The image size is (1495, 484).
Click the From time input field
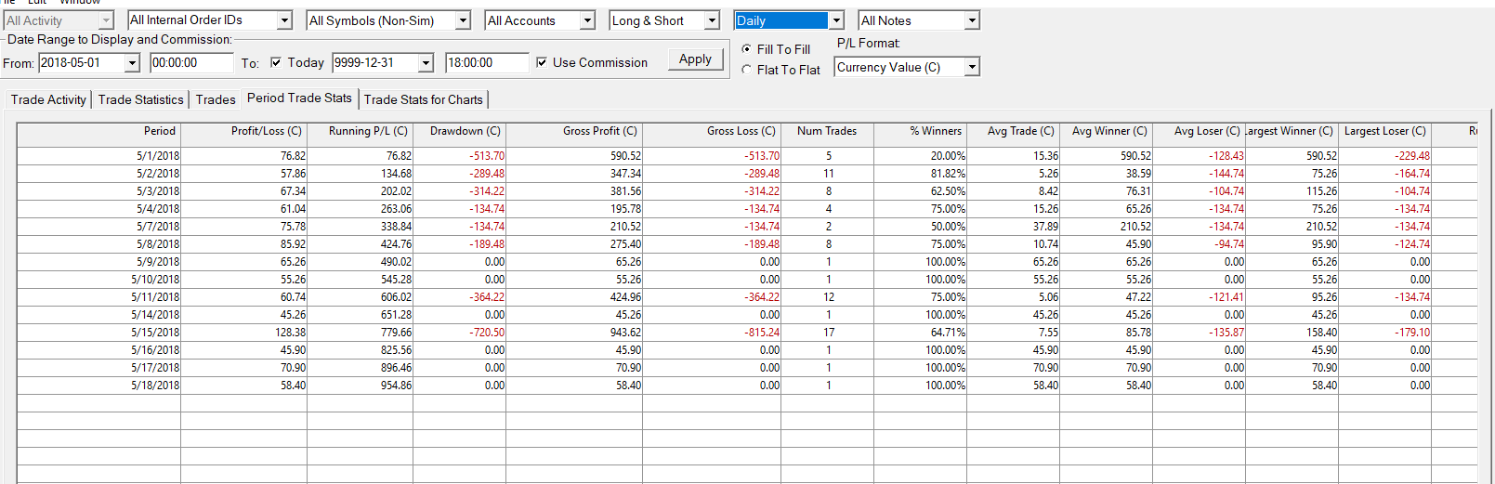click(190, 62)
